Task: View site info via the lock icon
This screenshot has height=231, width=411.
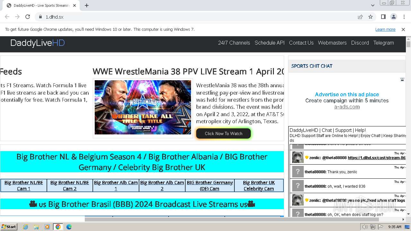Action: [40, 17]
